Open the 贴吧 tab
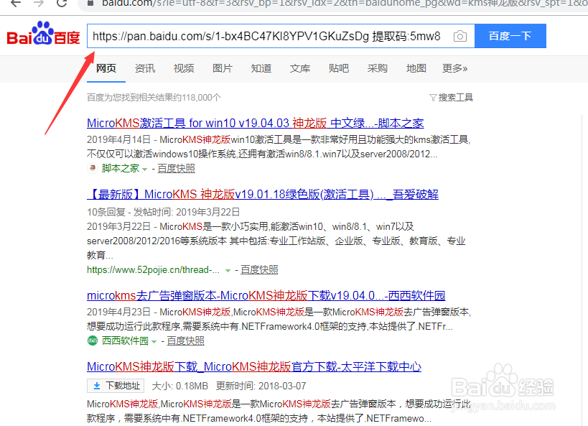 [x=339, y=68]
